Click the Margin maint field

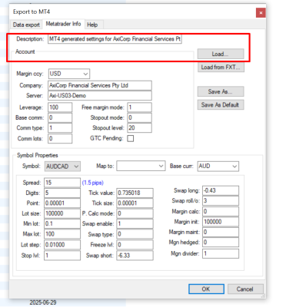tap(221, 232)
